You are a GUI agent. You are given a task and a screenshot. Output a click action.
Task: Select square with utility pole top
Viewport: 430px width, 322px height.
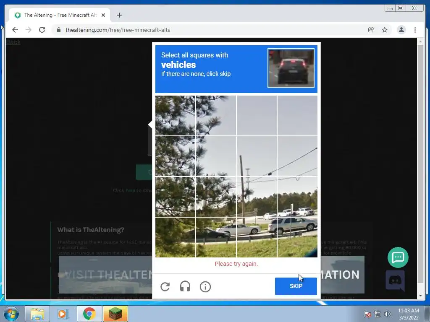(257, 156)
